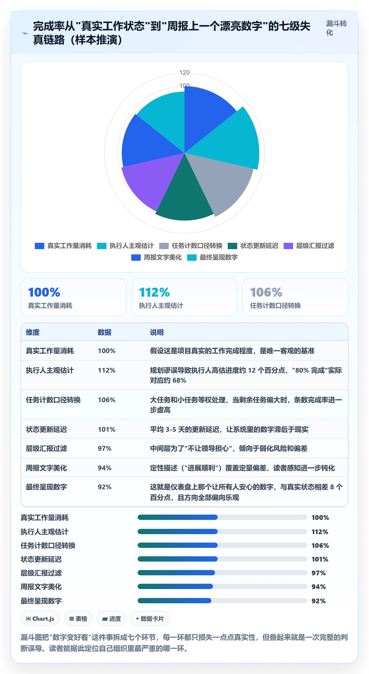The width and height of the screenshot is (369, 674).
Task: Toggle the 执行人主观估计 legend swatch
Action: click(102, 246)
